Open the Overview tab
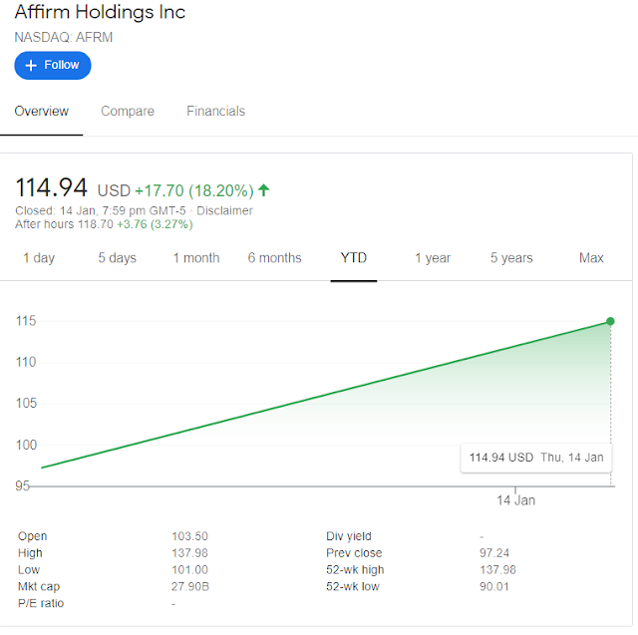This screenshot has width=638, height=635. [42, 111]
